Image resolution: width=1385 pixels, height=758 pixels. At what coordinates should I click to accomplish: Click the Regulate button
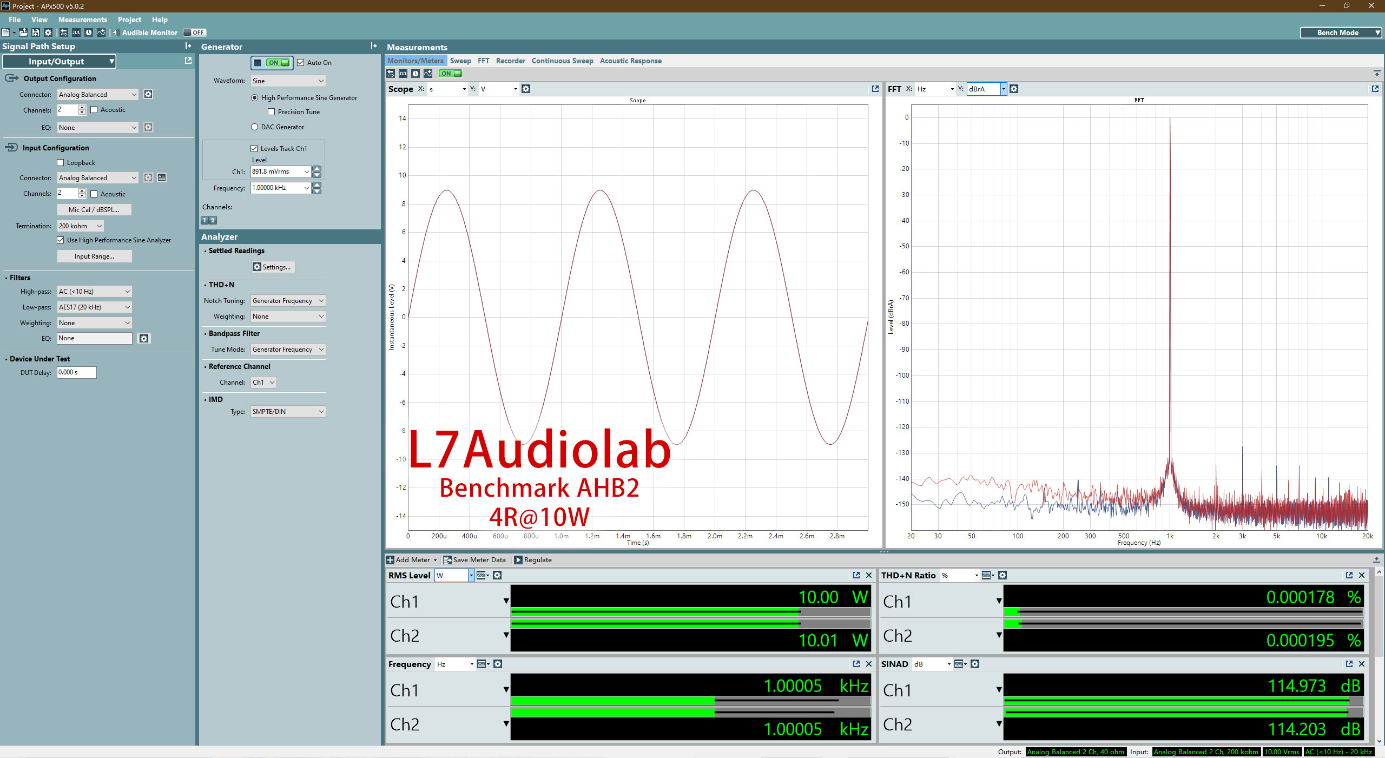(x=533, y=560)
